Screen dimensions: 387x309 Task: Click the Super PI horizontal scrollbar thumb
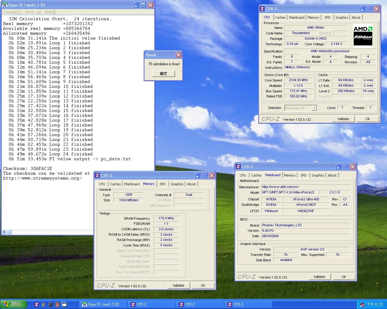[x=9, y=232]
